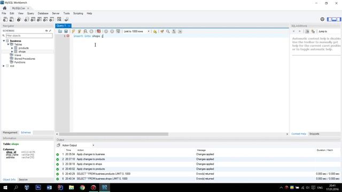Click the Workbench home icon tab
Screen dimensions: 342x192
tap(5, 8)
